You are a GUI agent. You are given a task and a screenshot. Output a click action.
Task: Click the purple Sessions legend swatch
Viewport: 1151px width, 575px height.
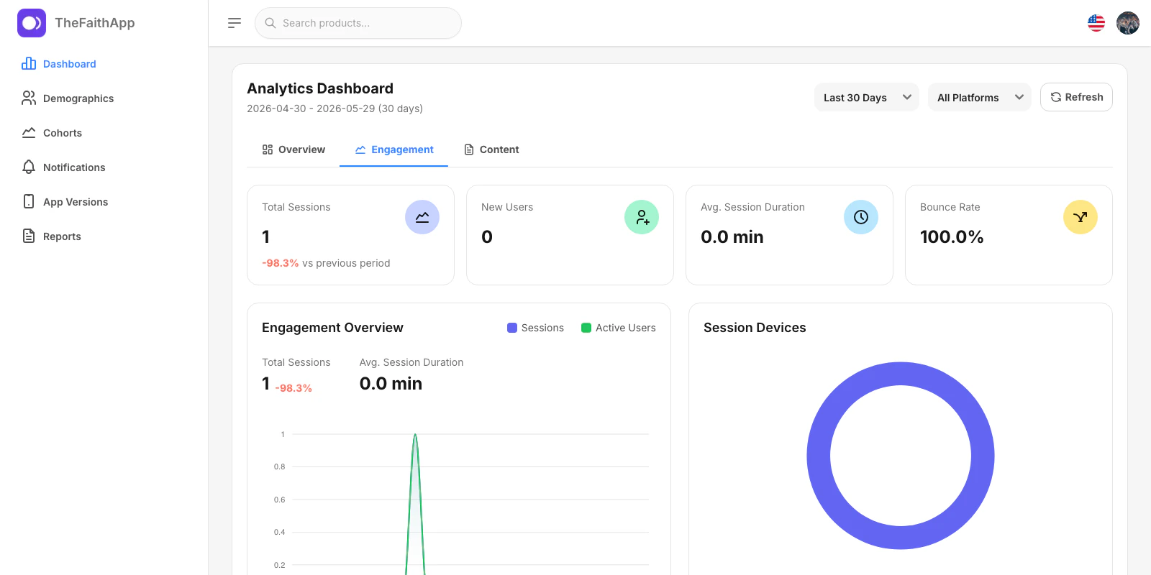pyautogui.click(x=512, y=328)
